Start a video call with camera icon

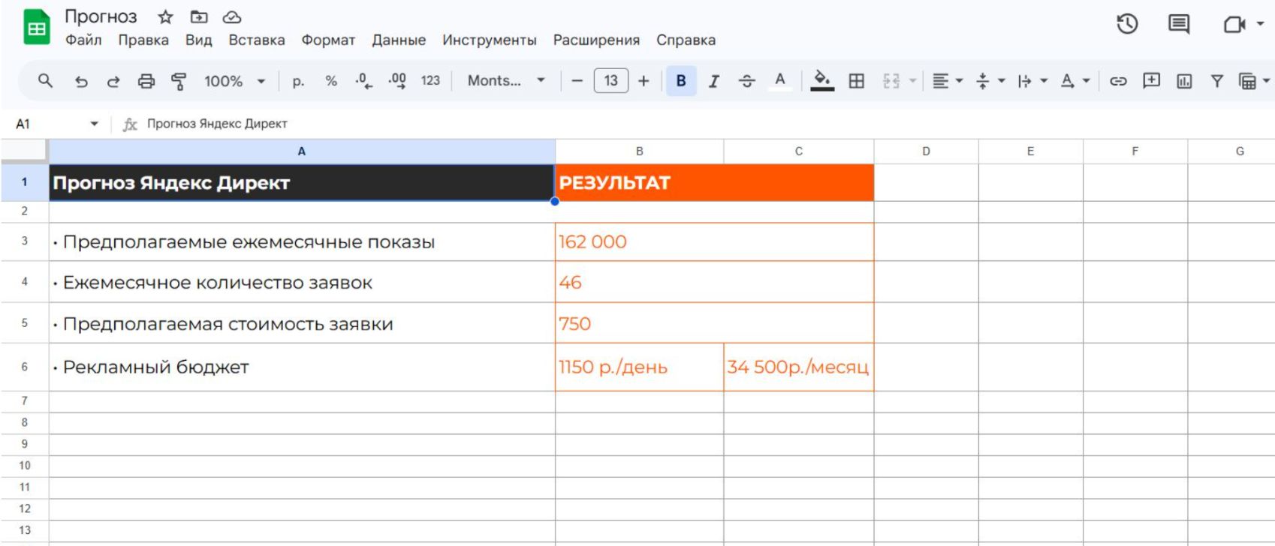(x=1234, y=25)
